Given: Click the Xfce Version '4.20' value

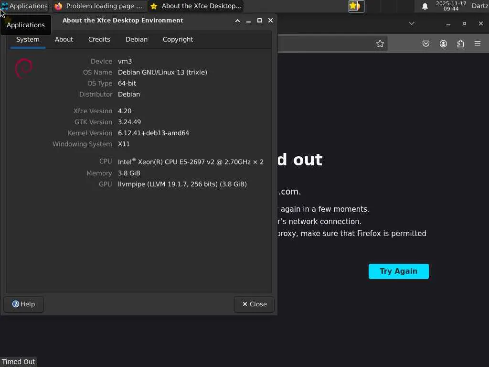Looking at the screenshot, I should click(125, 111).
